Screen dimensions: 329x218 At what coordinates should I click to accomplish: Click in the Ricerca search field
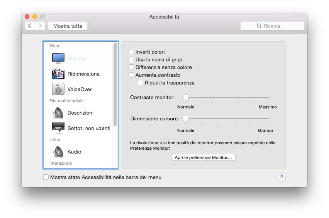pyautogui.click(x=272, y=26)
